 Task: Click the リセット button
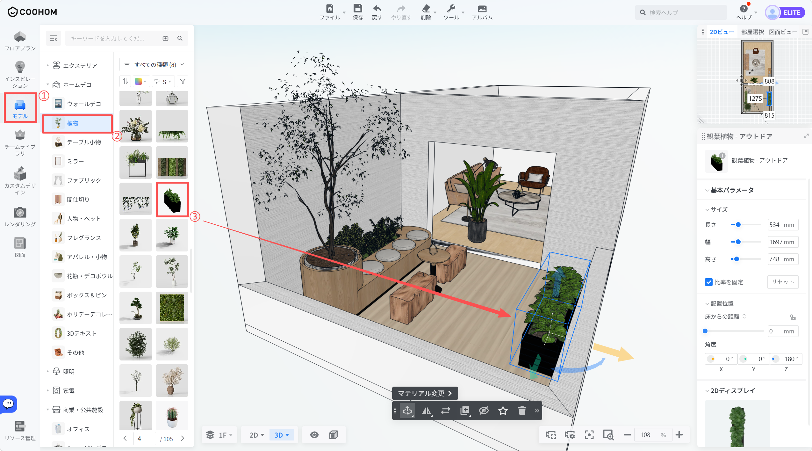(x=783, y=282)
